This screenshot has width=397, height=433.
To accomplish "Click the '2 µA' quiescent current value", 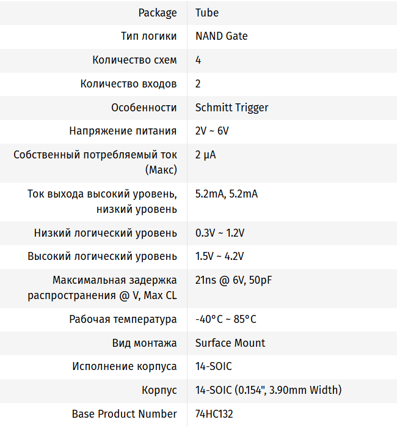I will pyautogui.click(x=205, y=155).
